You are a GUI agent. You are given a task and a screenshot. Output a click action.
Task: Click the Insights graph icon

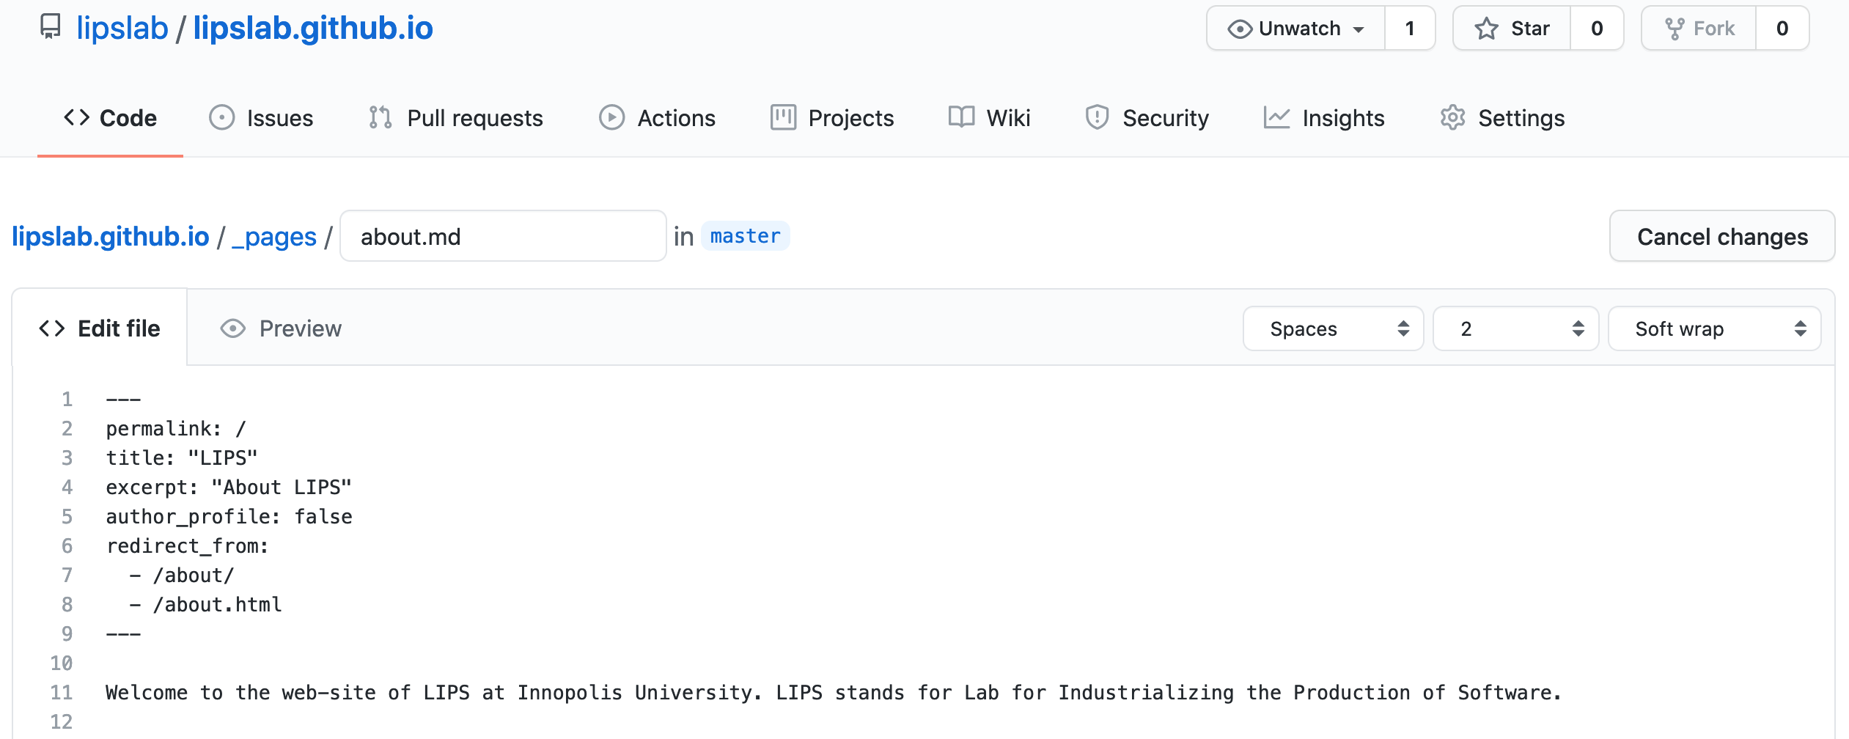[1276, 117]
